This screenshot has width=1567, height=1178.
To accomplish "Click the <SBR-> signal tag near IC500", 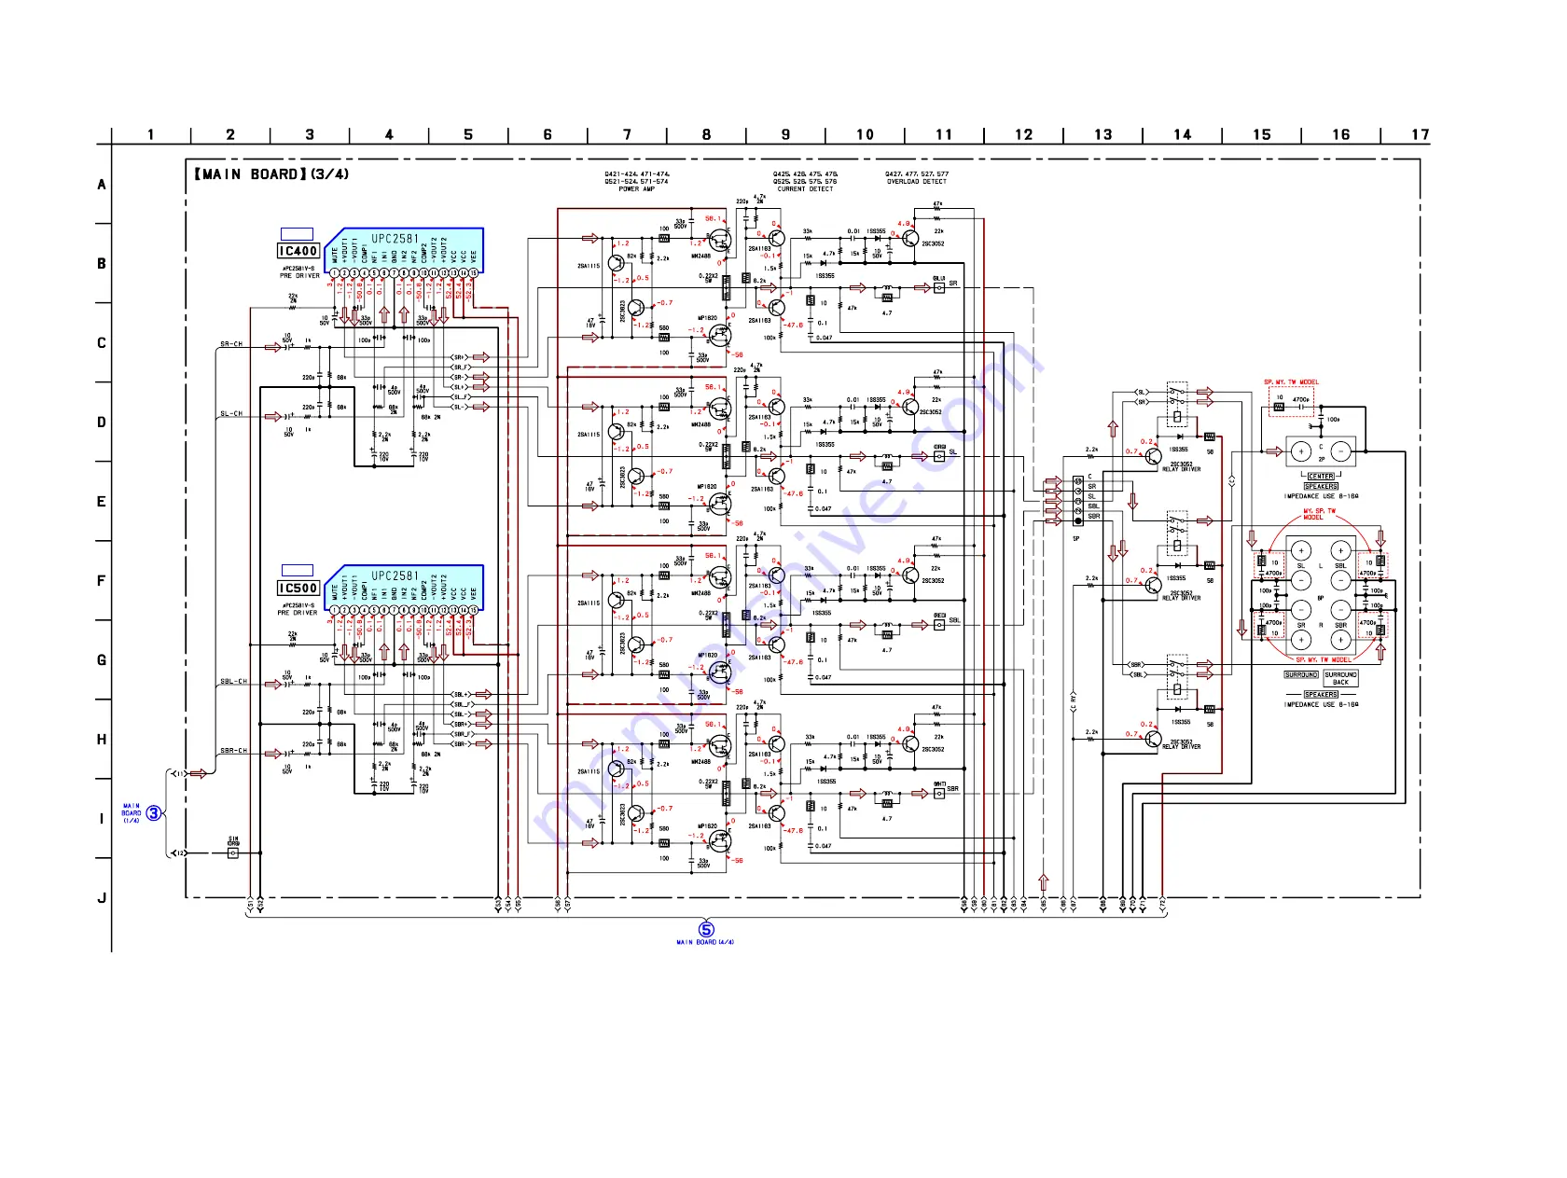I will click(460, 743).
